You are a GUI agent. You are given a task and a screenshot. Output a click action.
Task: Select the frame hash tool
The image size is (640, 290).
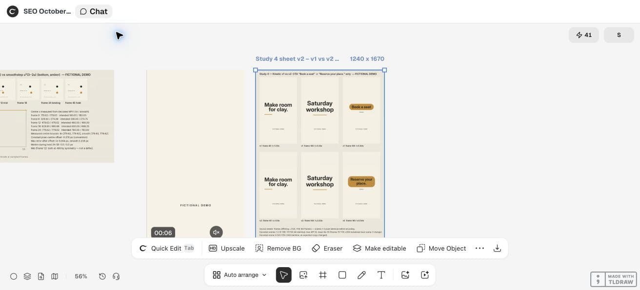(x=323, y=275)
